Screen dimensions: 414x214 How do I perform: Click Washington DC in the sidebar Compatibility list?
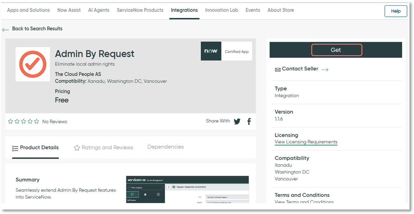292,172
